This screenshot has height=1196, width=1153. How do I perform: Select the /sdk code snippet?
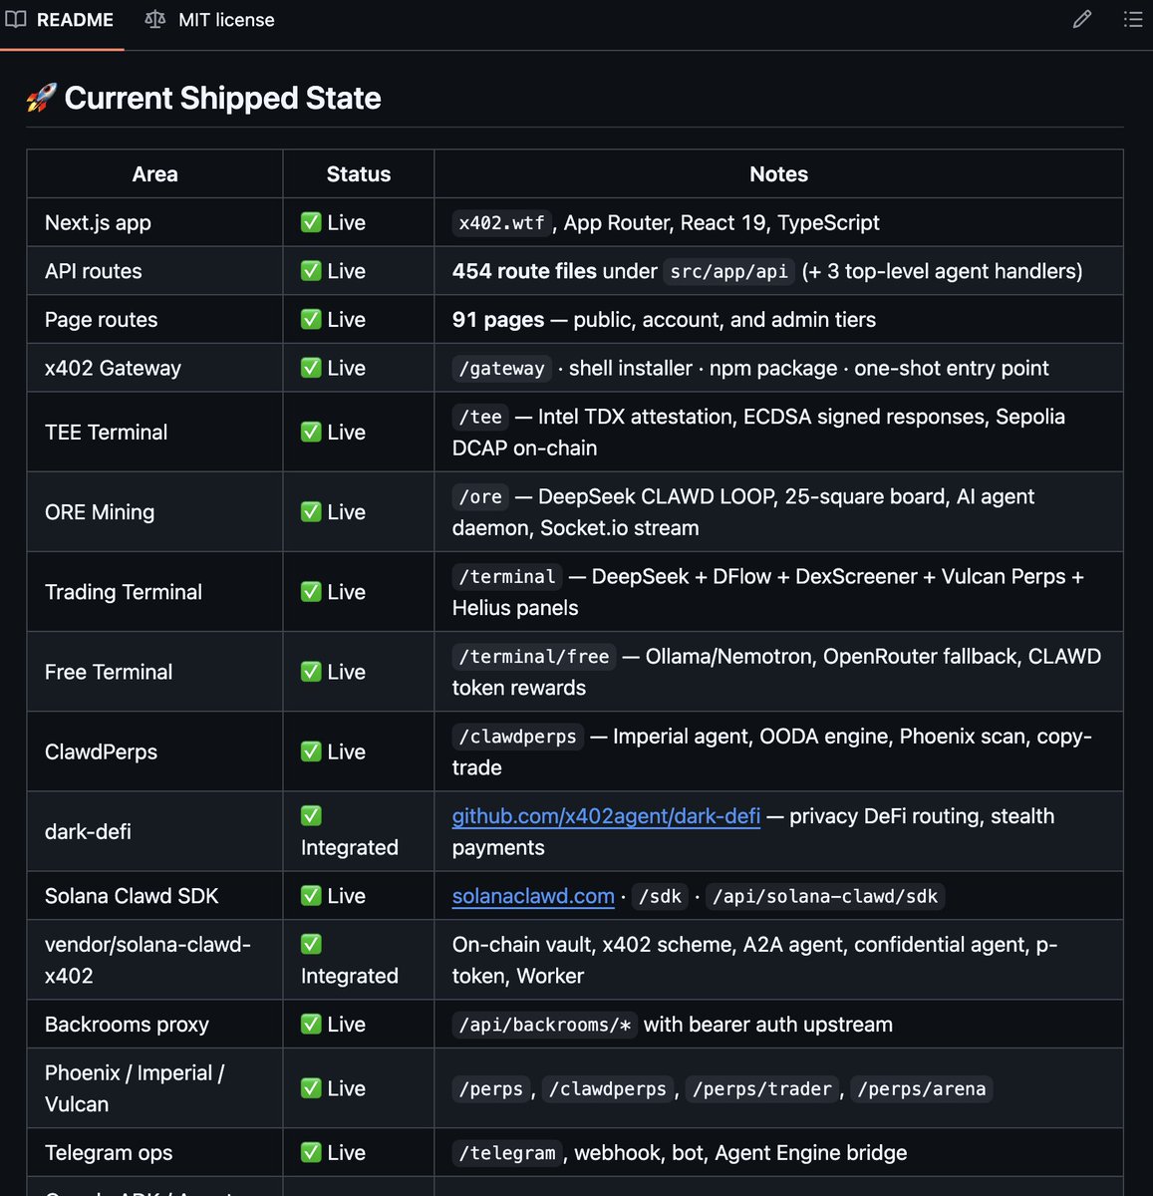click(x=660, y=896)
